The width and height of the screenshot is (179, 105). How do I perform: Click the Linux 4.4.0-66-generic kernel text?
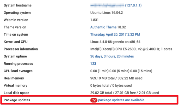[115, 42]
